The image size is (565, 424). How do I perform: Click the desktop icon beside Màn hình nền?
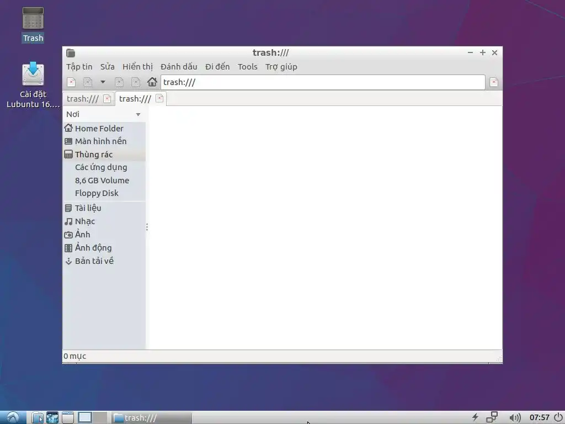pyautogui.click(x=68, y=141)
